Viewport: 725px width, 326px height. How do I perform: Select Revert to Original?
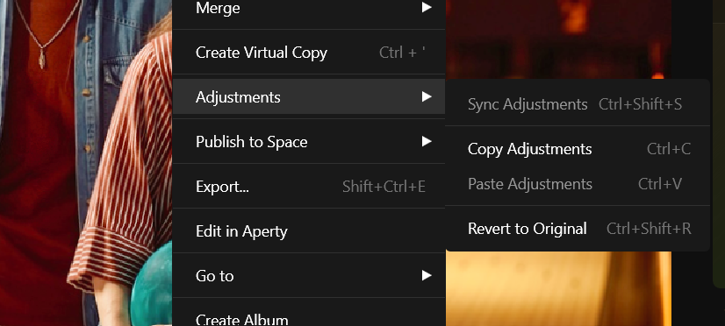click(578, 229)
